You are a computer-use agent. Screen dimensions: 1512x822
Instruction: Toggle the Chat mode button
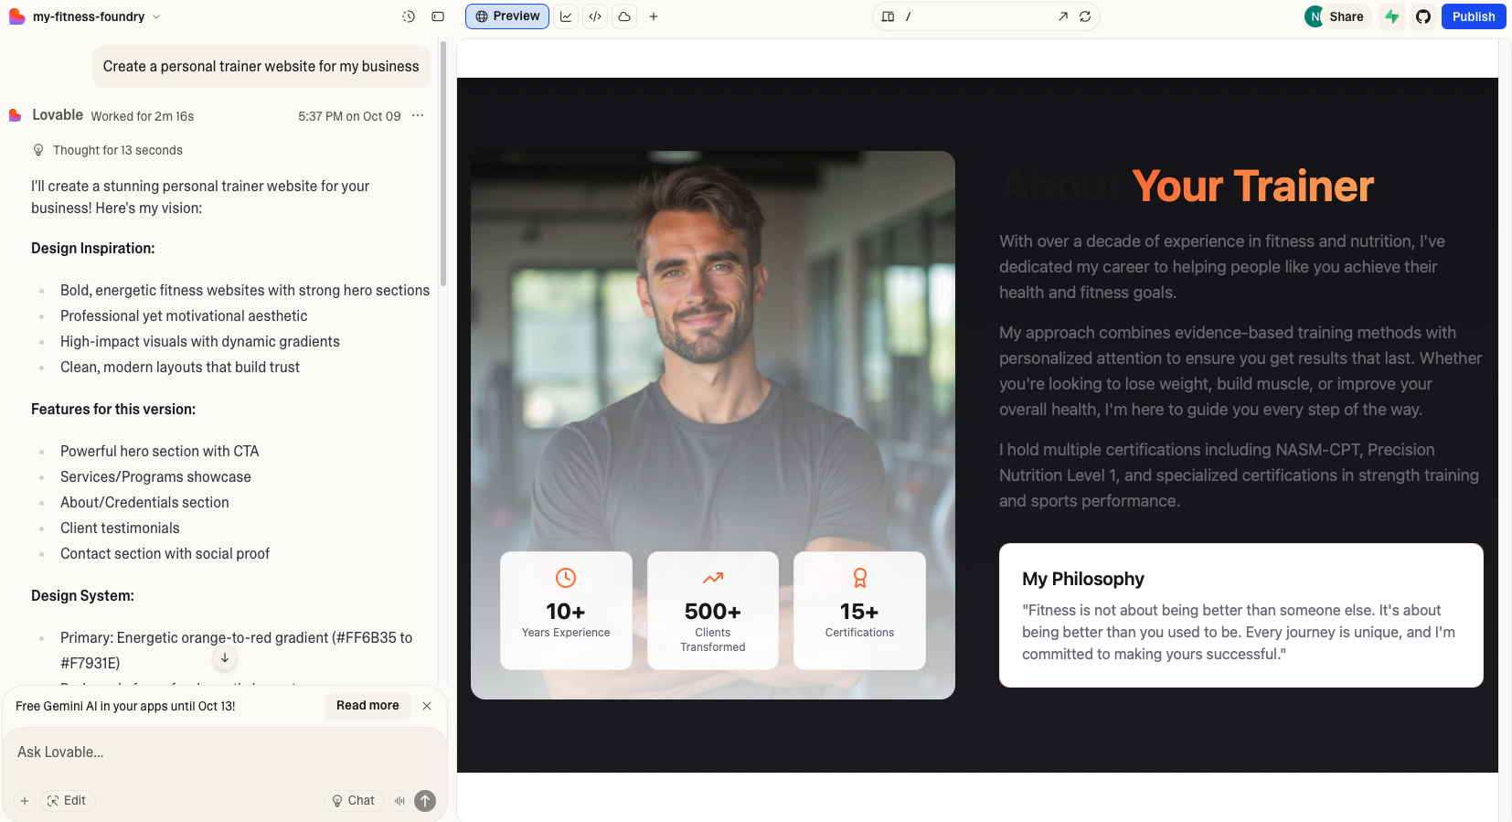tap(353, 800)
